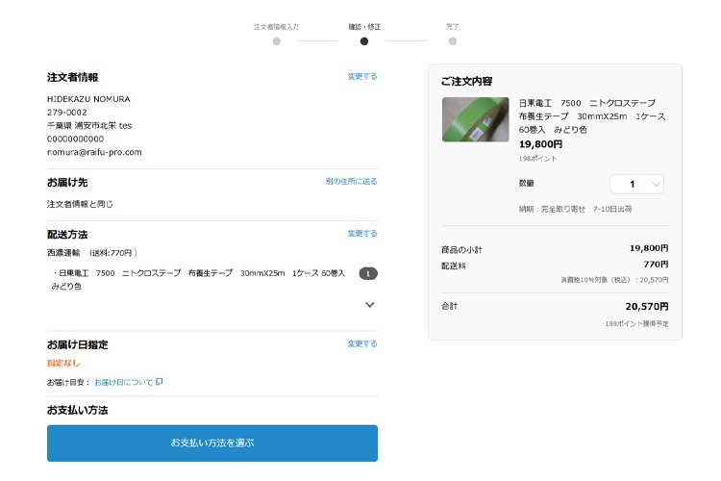Open the 数量 quantity dropdown
The width and height of the screenshot is (721, 481).
pos(636,184)
